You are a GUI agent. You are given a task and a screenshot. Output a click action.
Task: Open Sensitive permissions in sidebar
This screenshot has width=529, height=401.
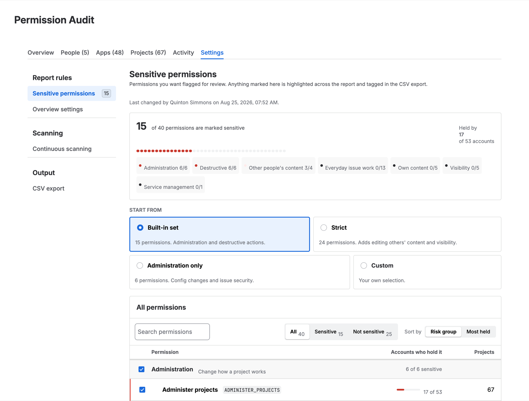point(72,93)
